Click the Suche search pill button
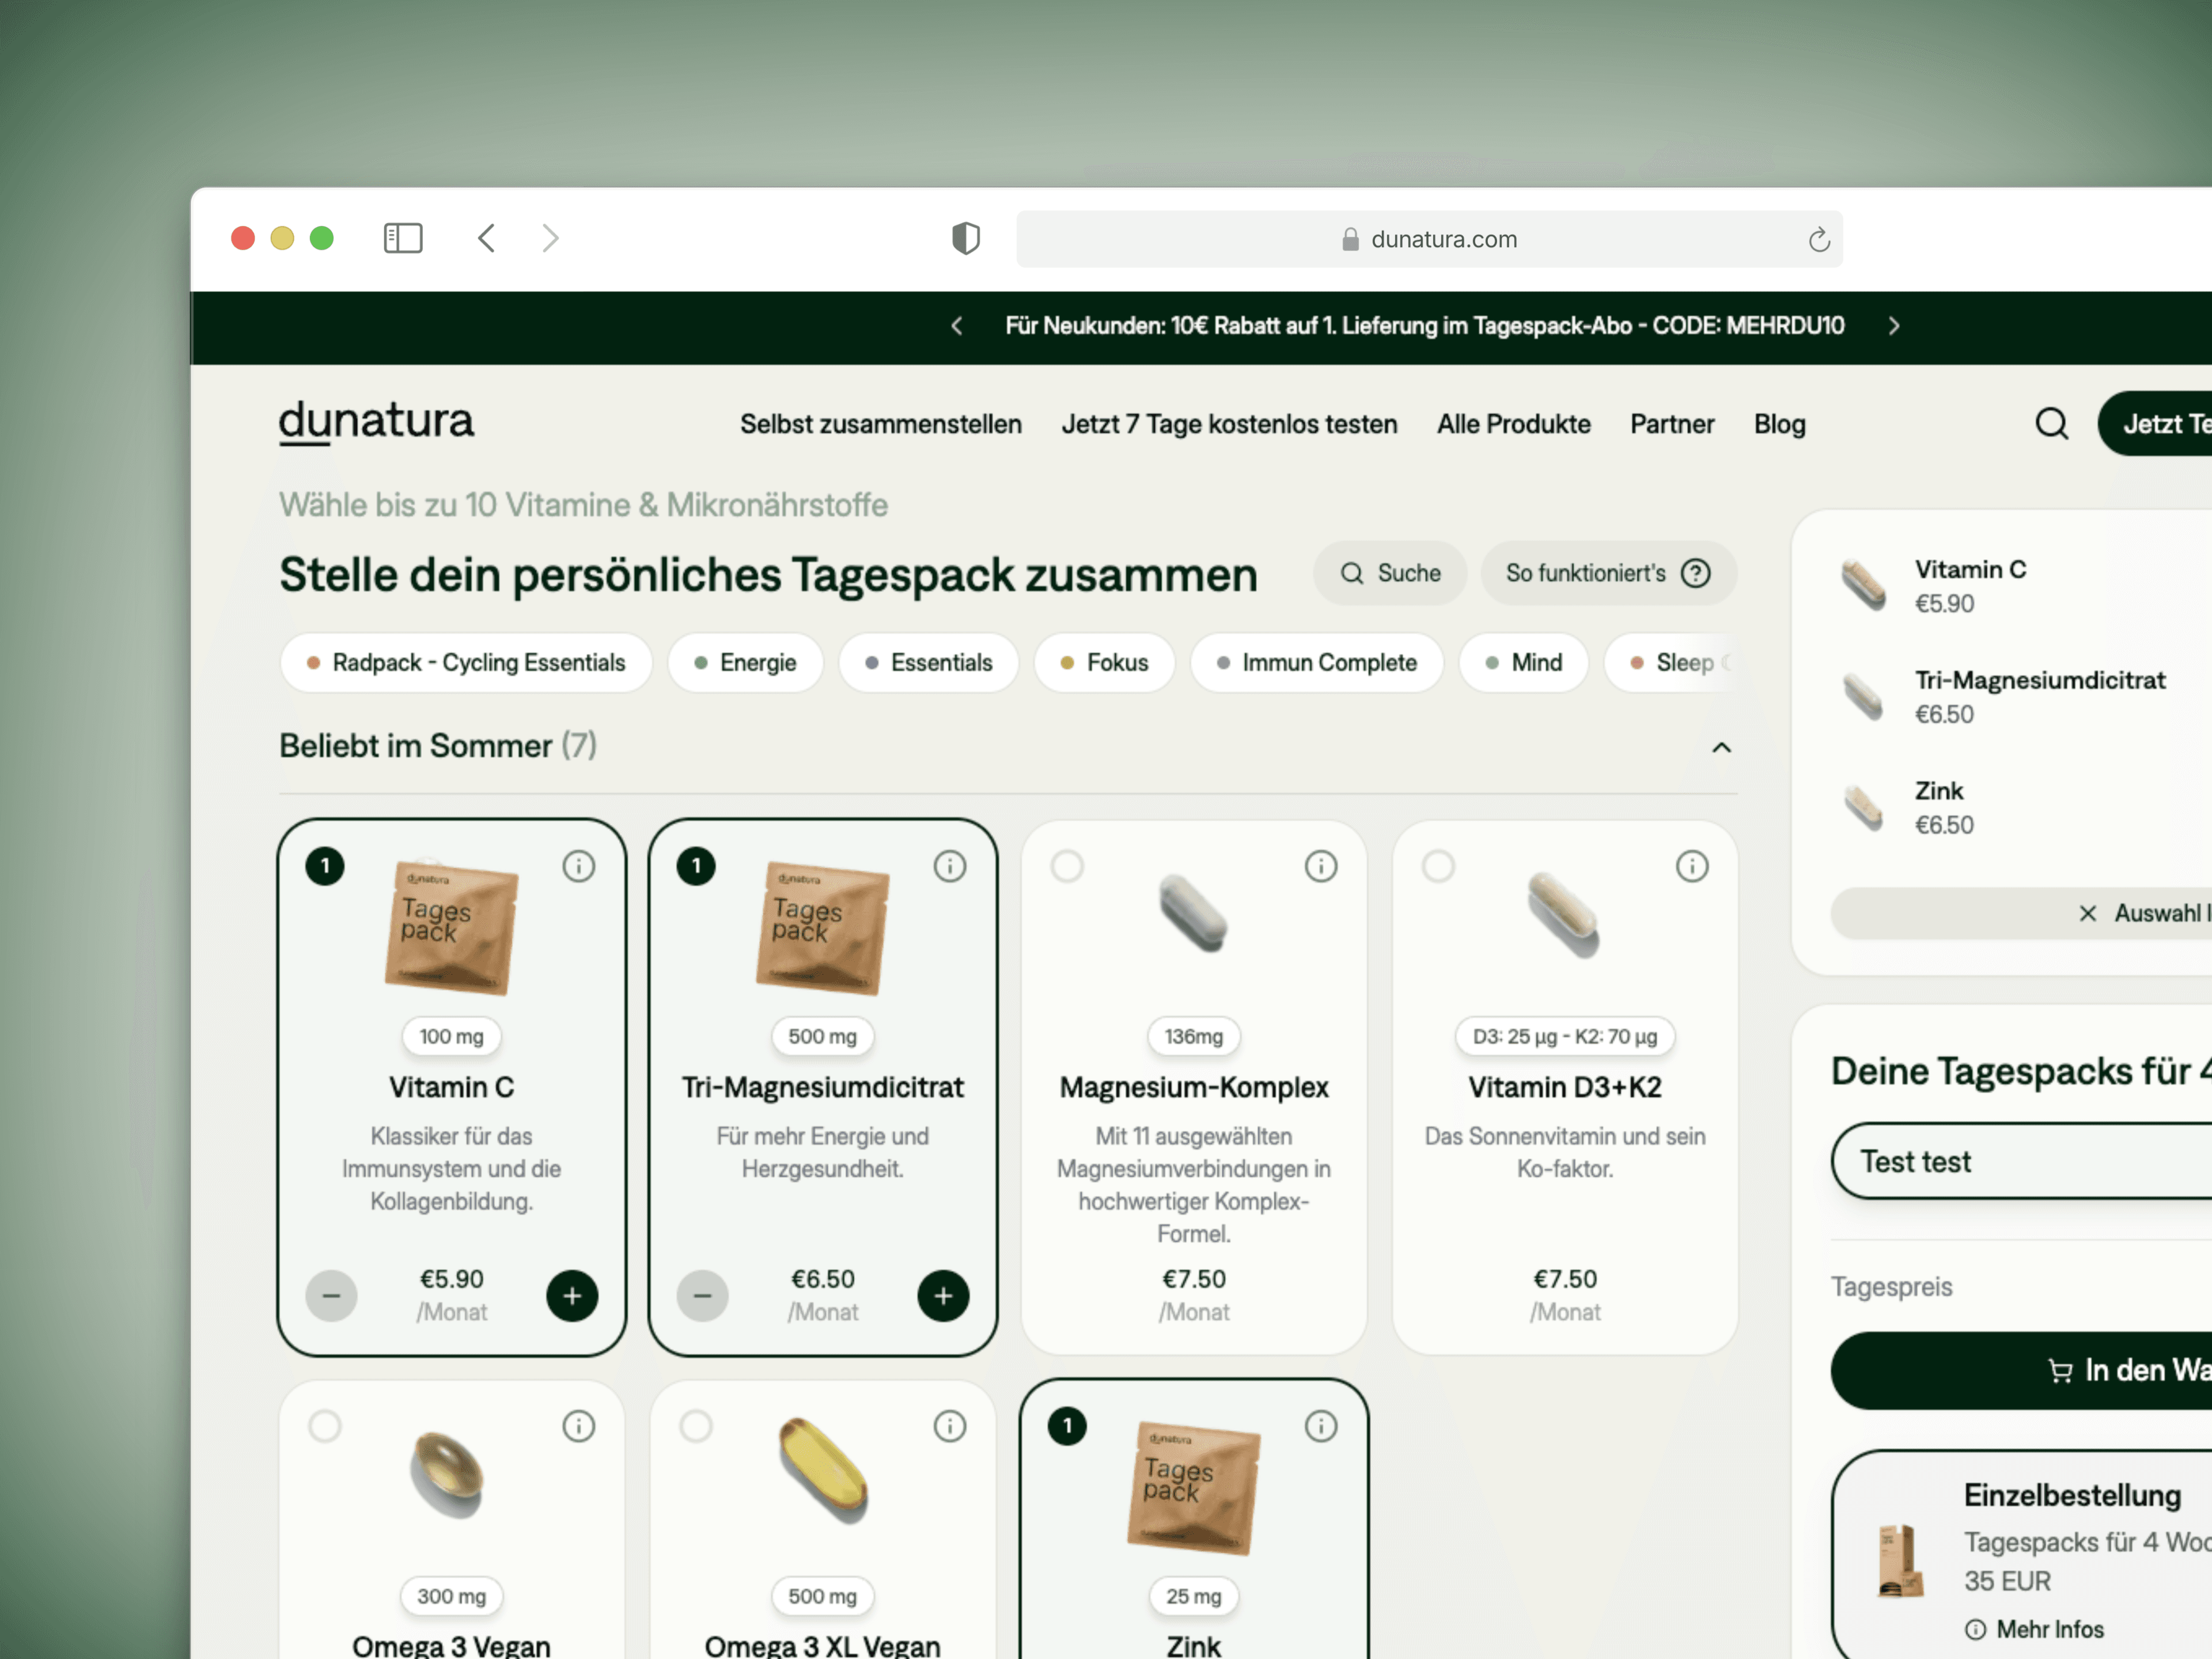The width and height of the screenshot is (2212, 1659). click(x=1389, y=573)
